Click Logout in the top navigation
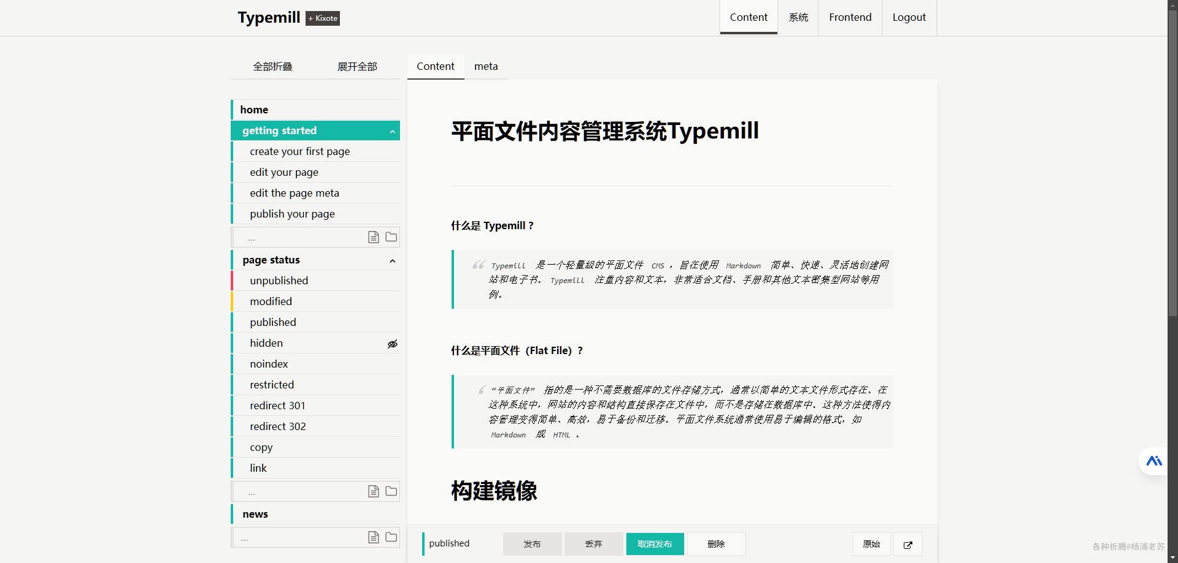Image resolution: width=1178 pixels, height=563 pixels. click(909, 17)
